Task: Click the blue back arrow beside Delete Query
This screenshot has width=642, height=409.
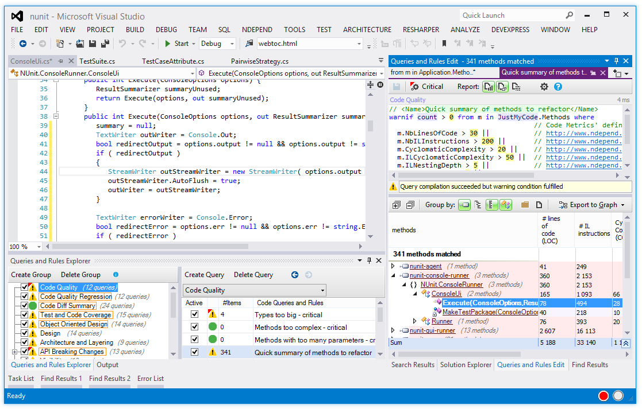Action: click(x=295, y=275)
